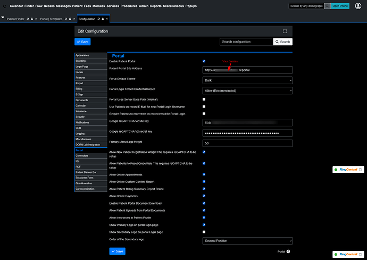
Task: Click the Patient Portal Site Address field
Action: point(247,70)
